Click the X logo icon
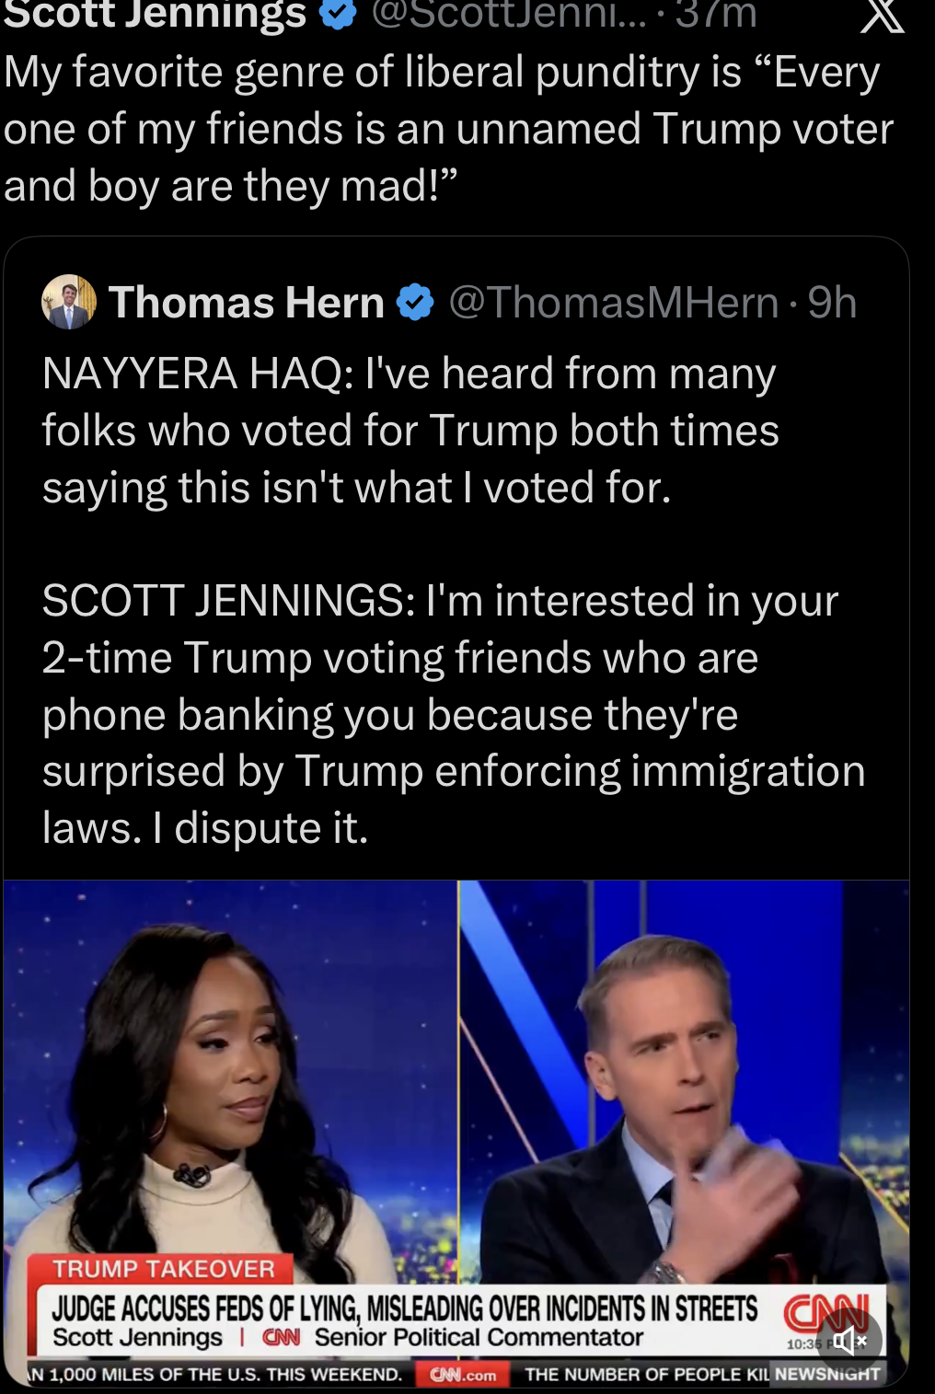This screenshot has width=935, height=1394. tap(882, 16)
